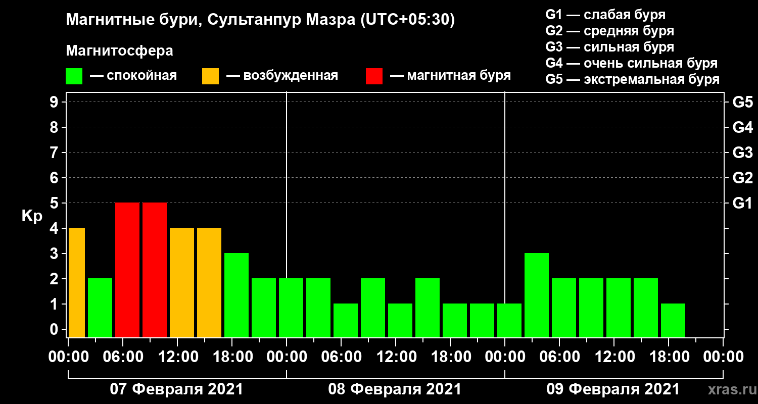
Task: Click the last green Kp 1 bar at 18:00 February 9
Action: pyautogui.click(x=673, y=320)
